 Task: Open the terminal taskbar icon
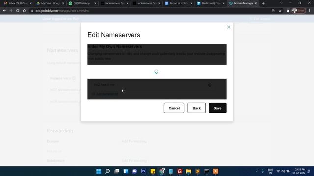[207, 171]
